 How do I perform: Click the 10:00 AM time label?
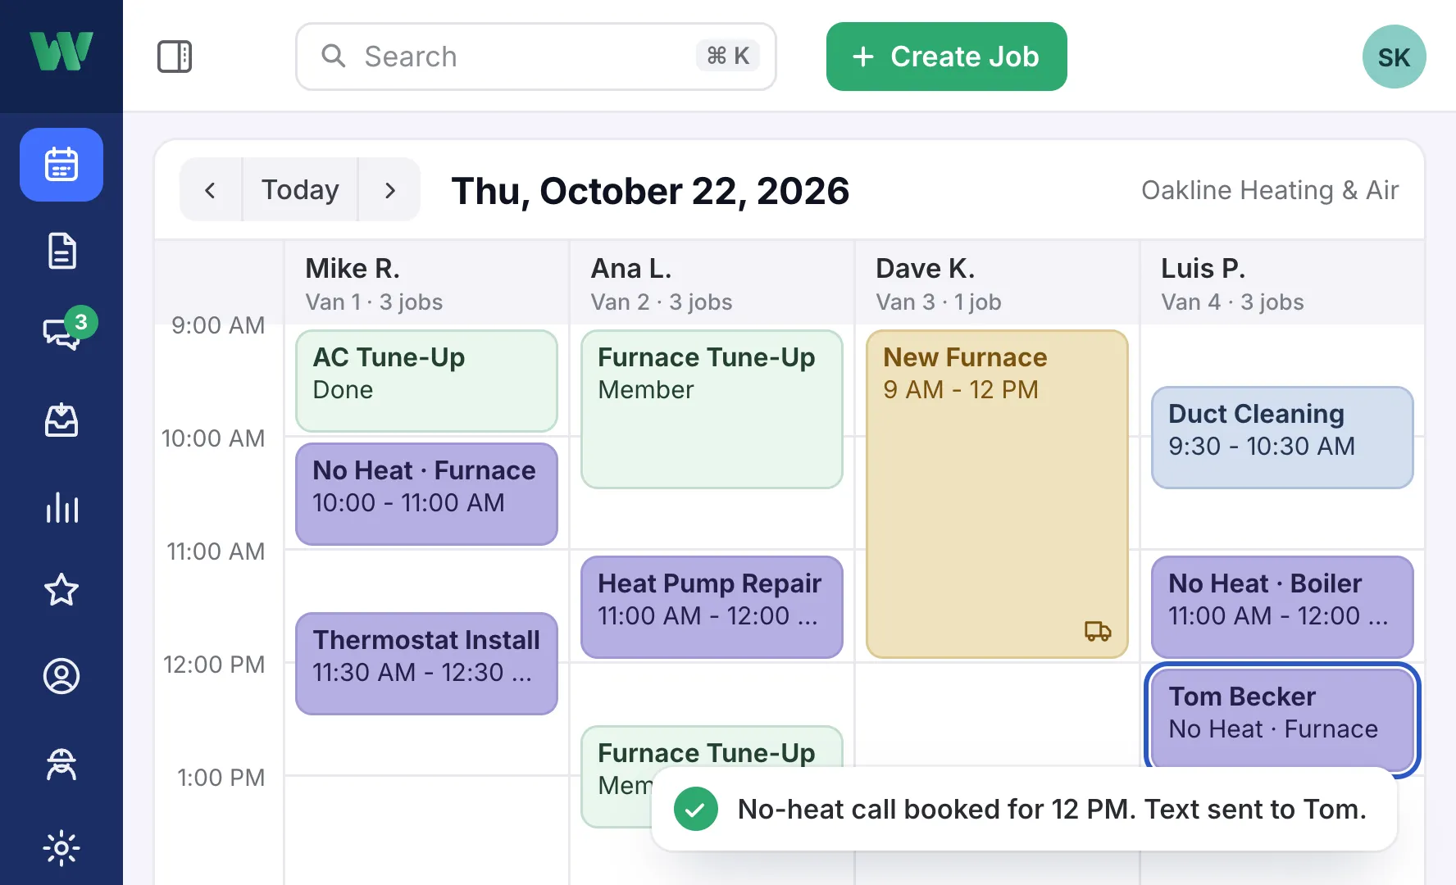coord(213,438)
